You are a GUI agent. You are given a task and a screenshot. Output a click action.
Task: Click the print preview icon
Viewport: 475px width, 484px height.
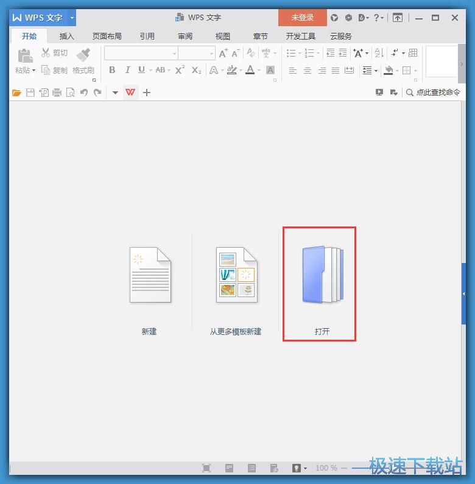click(71, 93)
